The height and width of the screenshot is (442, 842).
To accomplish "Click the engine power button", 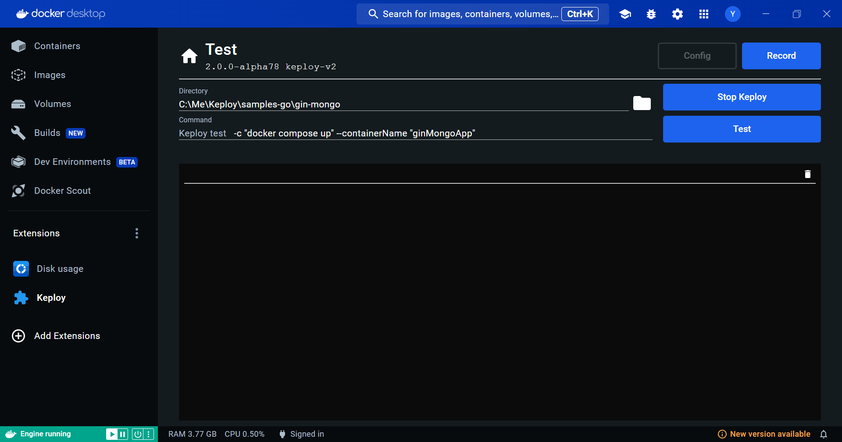I will tap(138, 434).
